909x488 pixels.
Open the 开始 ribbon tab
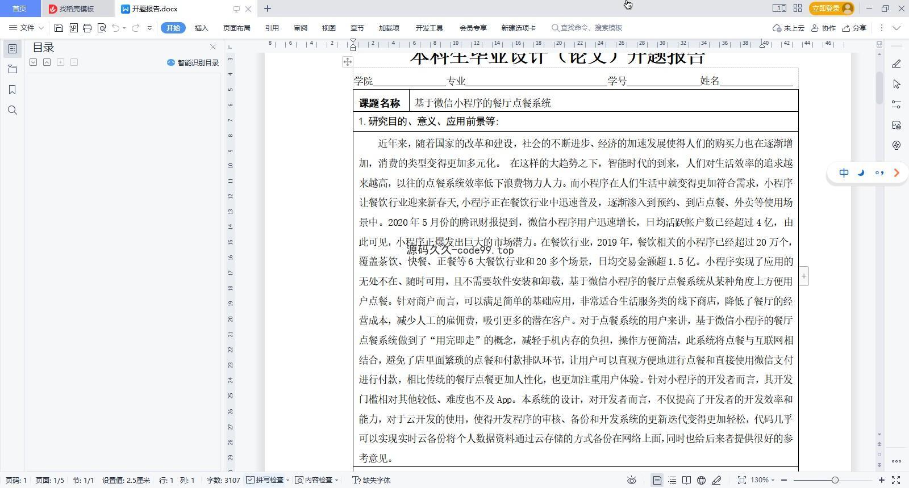173,28
